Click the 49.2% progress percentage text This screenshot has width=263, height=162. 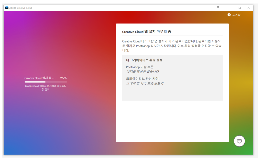click(x=63, y=78)
